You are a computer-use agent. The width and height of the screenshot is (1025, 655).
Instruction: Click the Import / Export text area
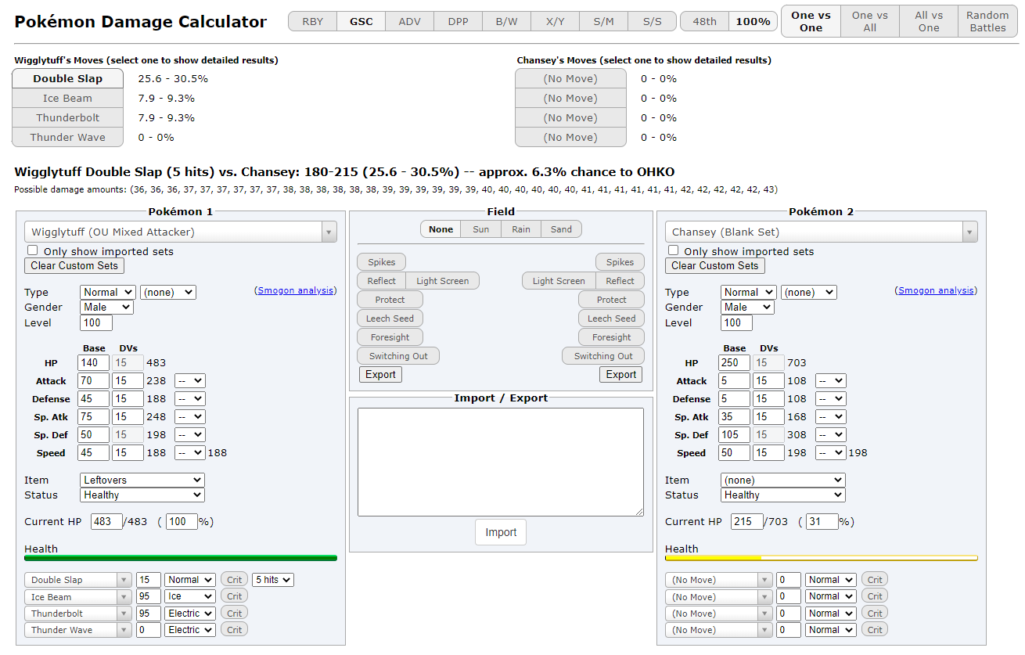tap(500, 461)
